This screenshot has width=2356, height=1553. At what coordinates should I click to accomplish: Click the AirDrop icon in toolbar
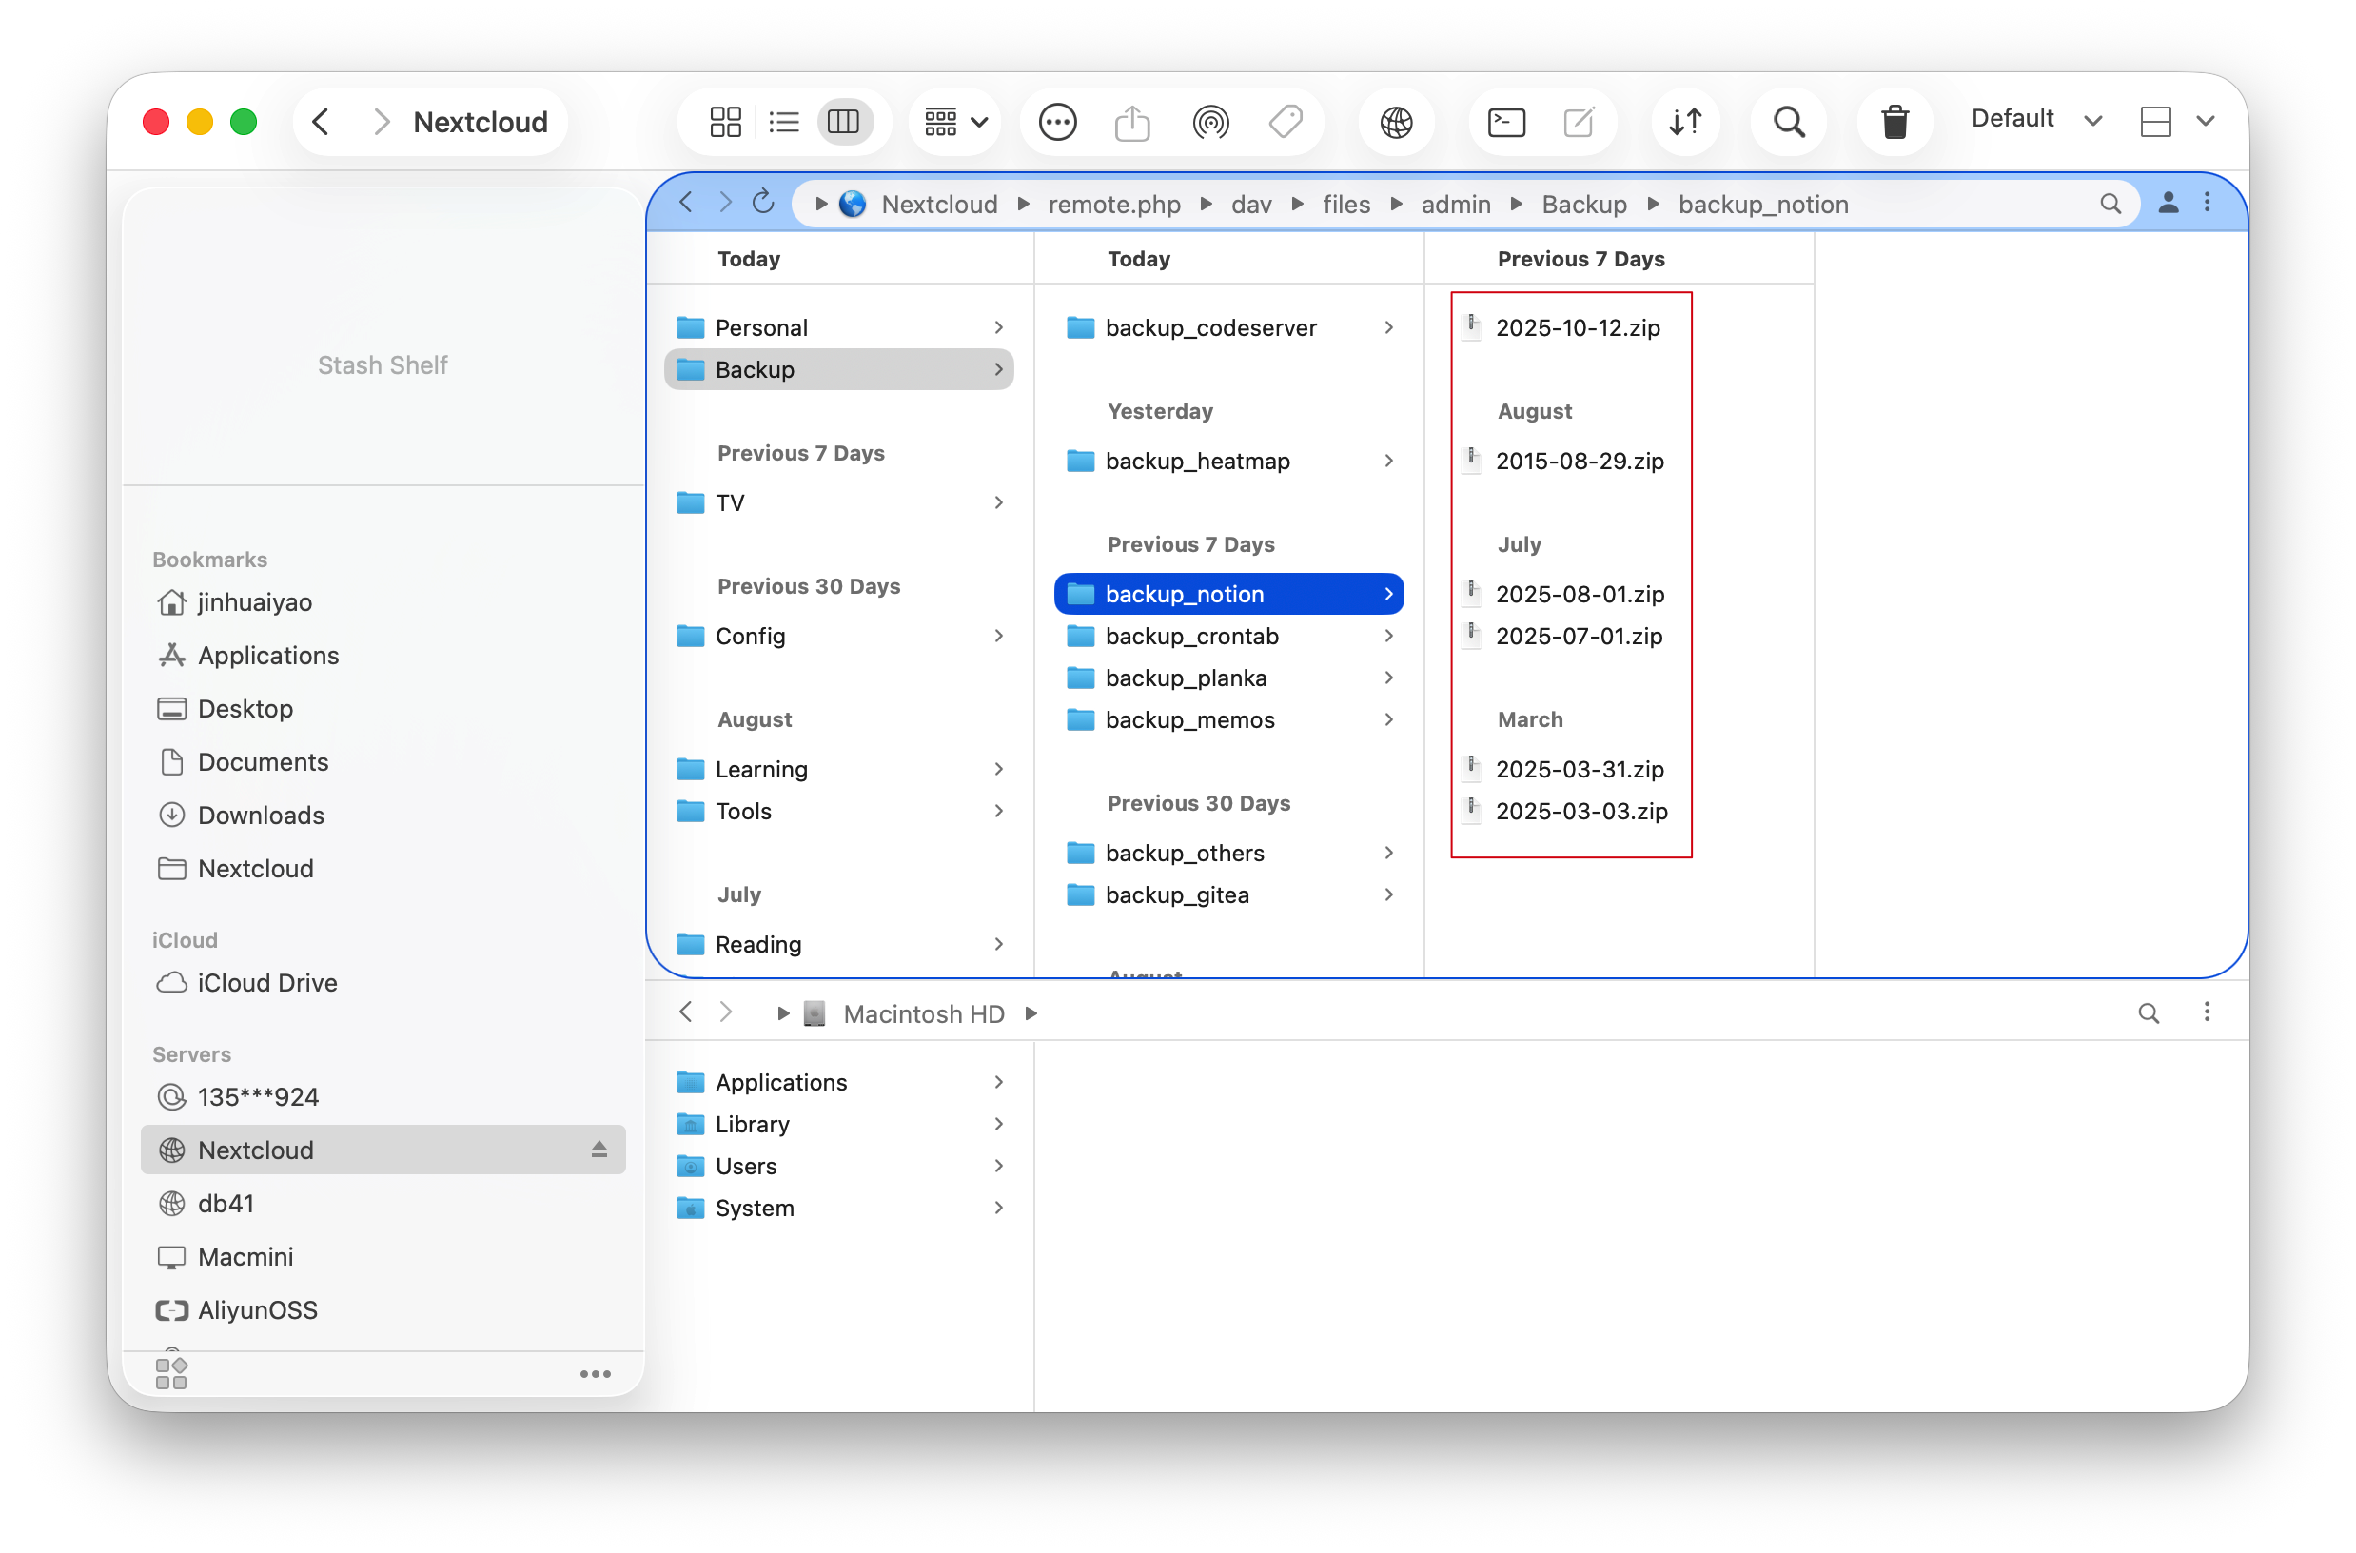tap(1209, 122)
